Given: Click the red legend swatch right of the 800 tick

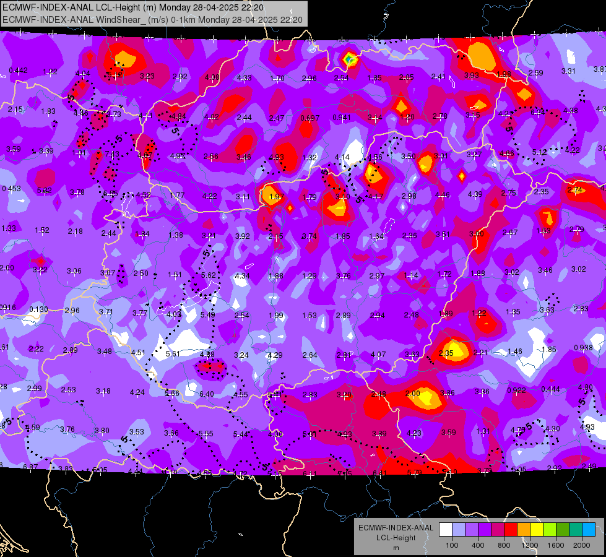Looking at the screenshot, I should 511,529.
